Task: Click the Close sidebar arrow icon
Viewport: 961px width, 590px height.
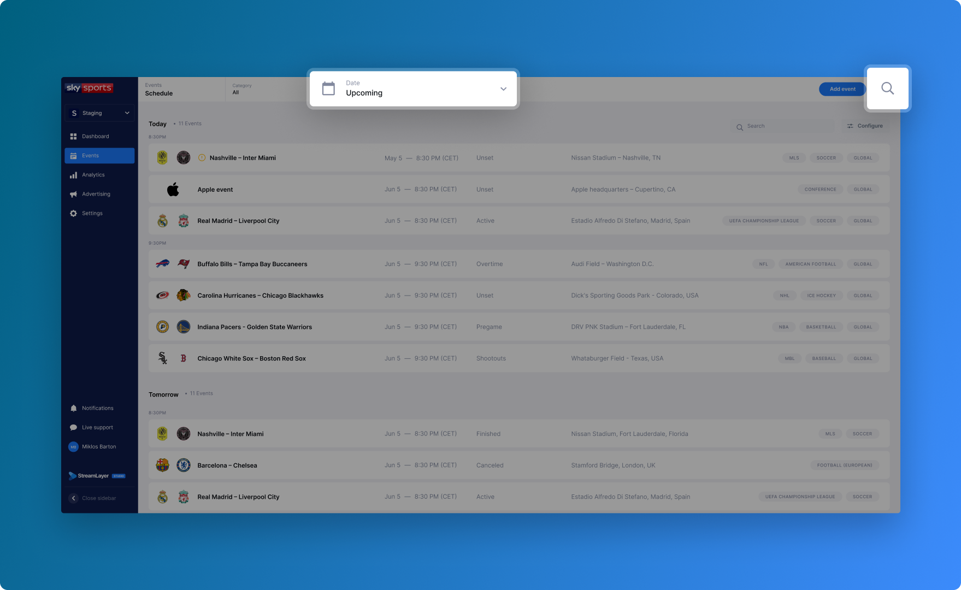Action: tap(73, 498)
